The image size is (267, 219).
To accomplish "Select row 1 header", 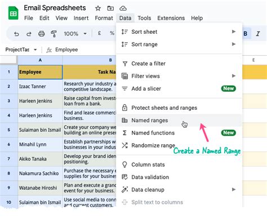I will 9,72.
